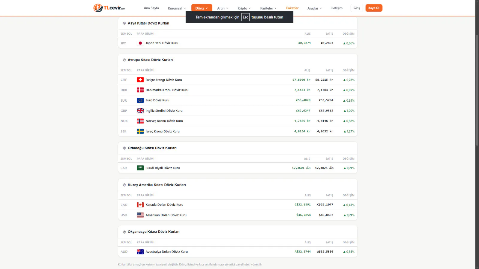
Task: Click the Switzerland flag icon
Action: click(140, 80)
